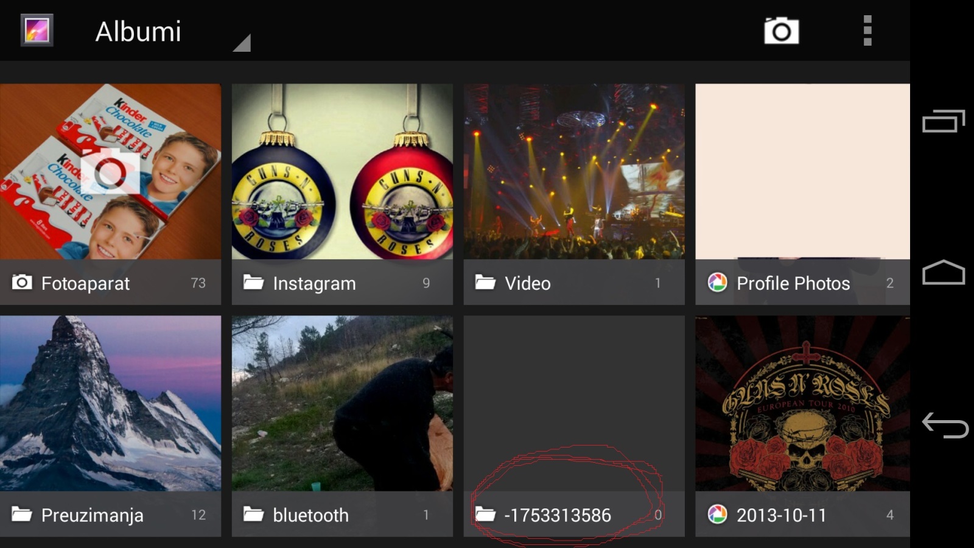Click the 73 count on Fotoaparat
The width and height of the screenshot is (974, 548).
pyautogui.click(x=198, y=283)
